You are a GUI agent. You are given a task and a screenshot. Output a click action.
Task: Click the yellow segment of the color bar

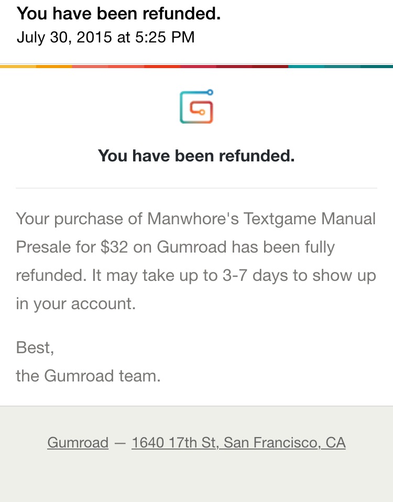[x=18, y=67]
